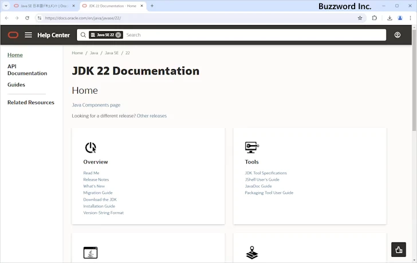Open the Installation Guide link
The image size is (417, 263).
coord(99,206)
